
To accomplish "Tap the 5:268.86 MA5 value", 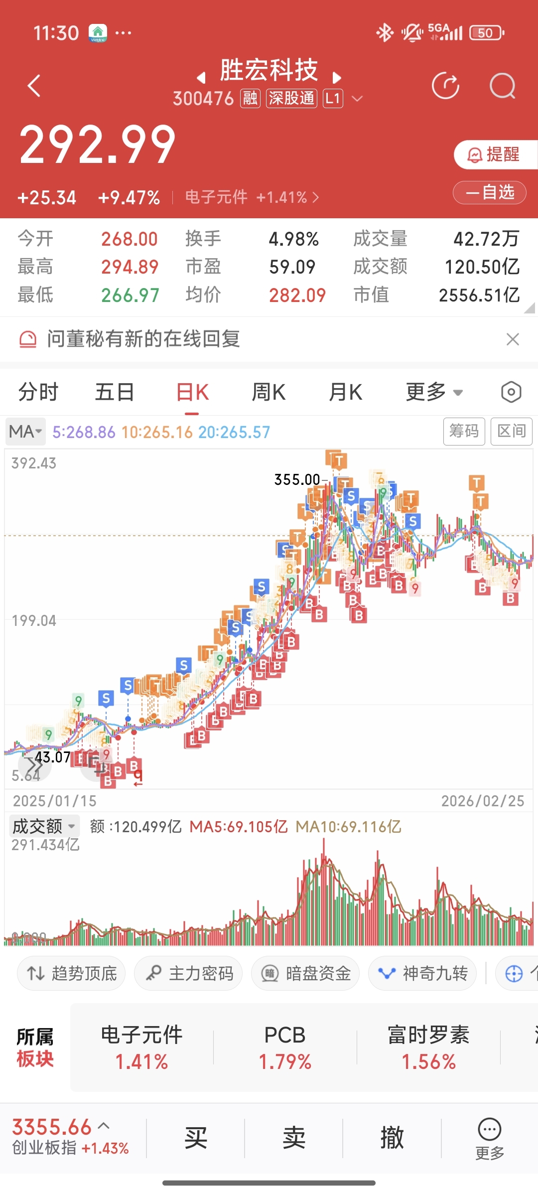I will 84,432.
